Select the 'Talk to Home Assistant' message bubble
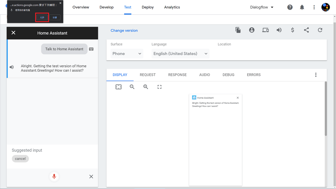This screenshot has height=189, width=336. pos(64,49)
